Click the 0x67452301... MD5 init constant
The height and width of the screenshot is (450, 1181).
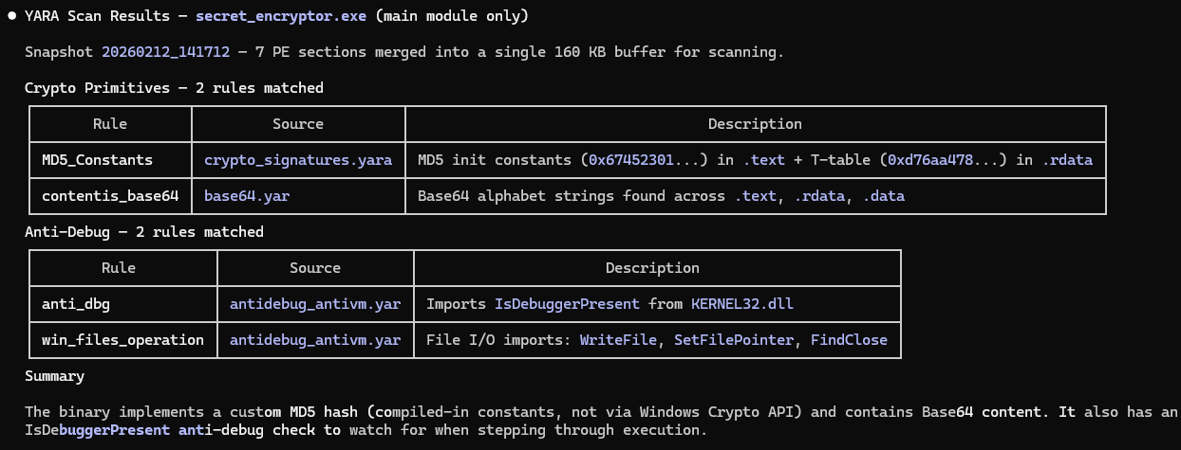pyautogui.click(x=644, y=160)
